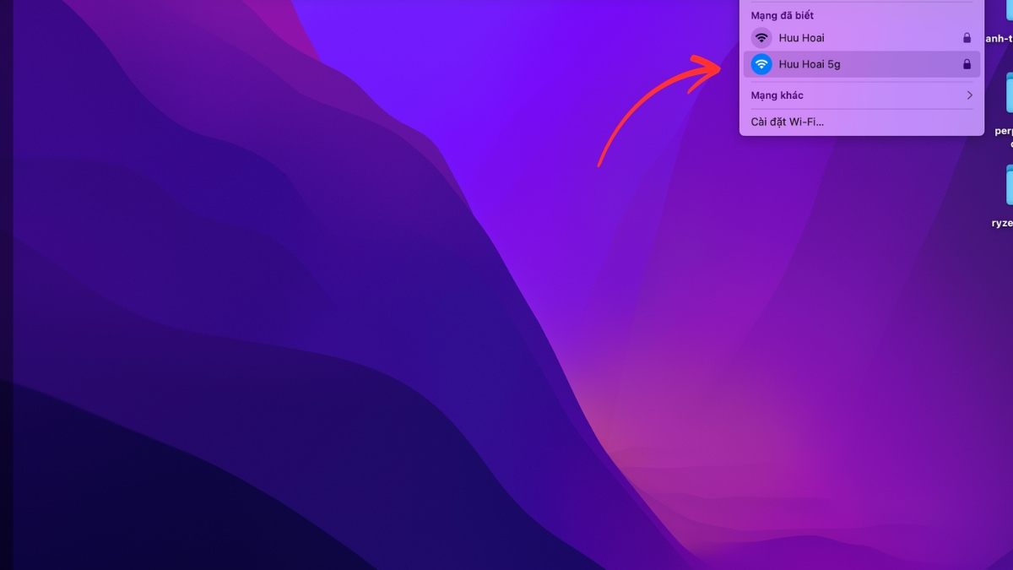Click the divider line above Cài đặt Wi-Fi
Viewport: 1013px width, 570px height.
click(x=861, y=109)
